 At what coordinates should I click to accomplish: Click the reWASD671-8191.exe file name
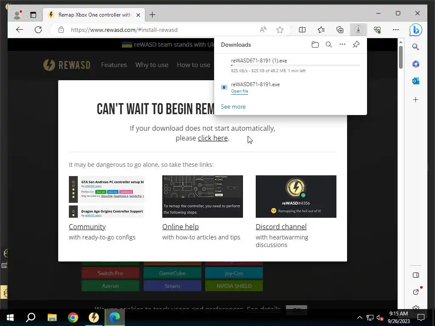pyautogui.click(x=255, y=84)
